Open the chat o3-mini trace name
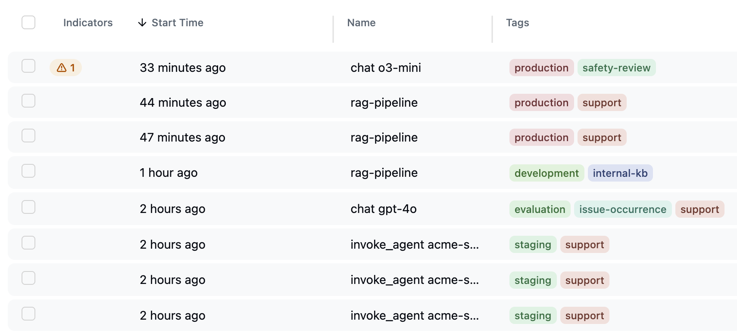The height and width of the screenshot is (333, 737). point(386,68)
